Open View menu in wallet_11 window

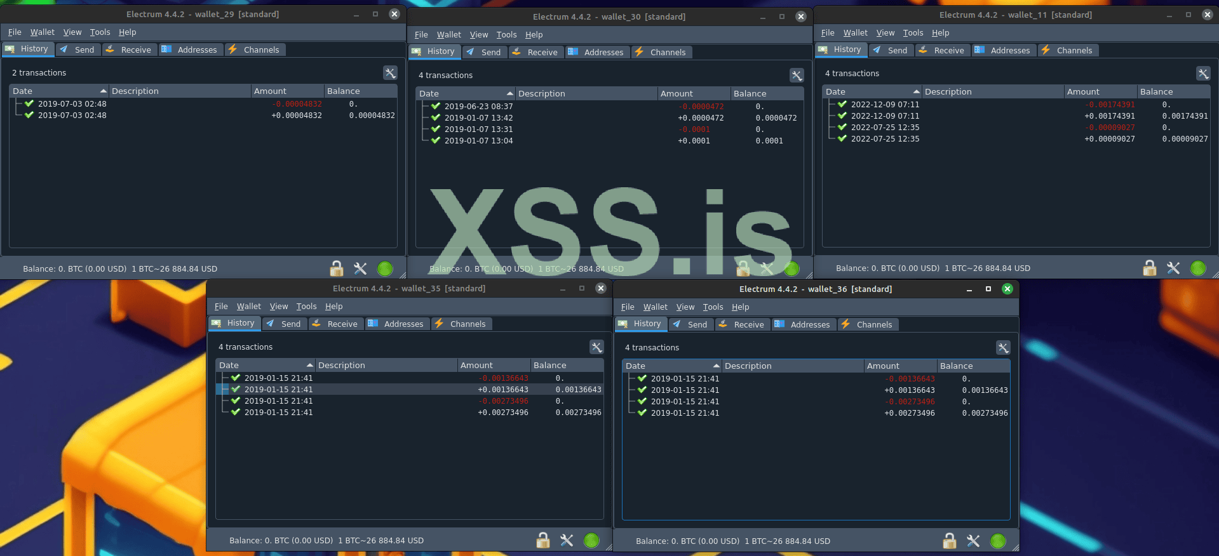885,33
